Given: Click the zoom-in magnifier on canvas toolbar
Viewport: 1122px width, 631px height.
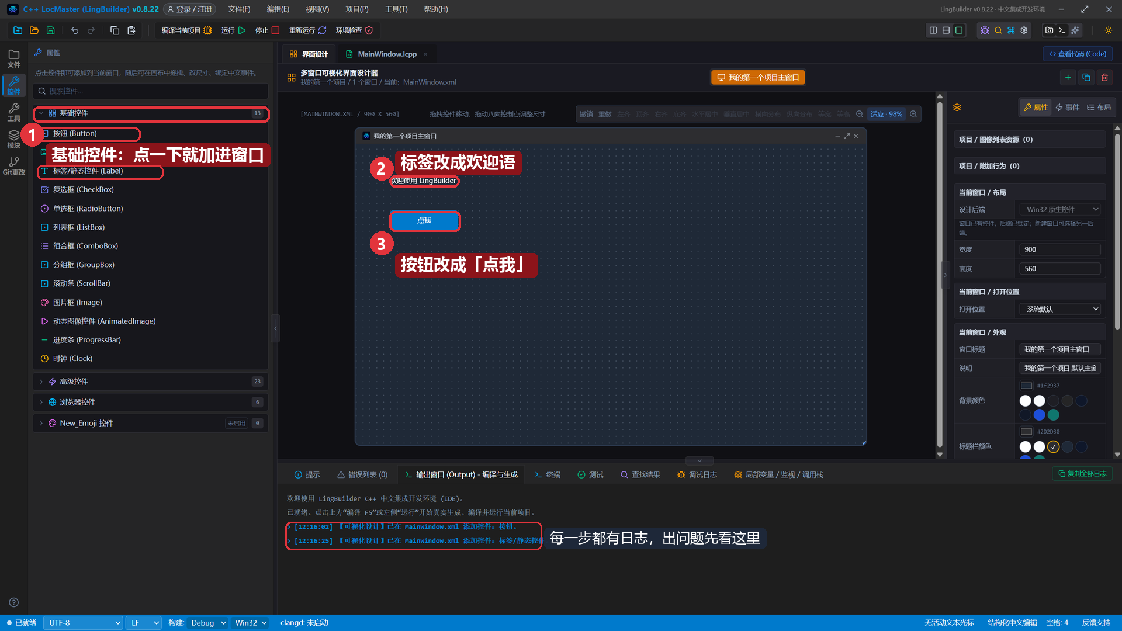Looking at the screenshot, I should (913, 114).
